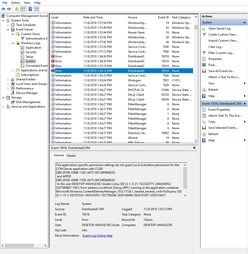
Task: Click Clear Log action
Action: (x=216, y=47)
